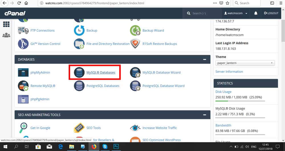Open the browser page actions dots

(x=215, y=3)
